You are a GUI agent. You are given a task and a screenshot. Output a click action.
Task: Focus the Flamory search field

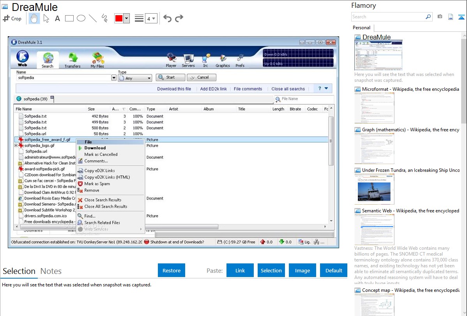click(388, 17)
